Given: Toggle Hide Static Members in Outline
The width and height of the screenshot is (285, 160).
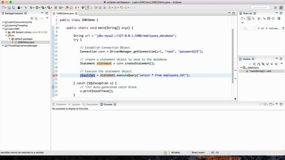Looking at the screenshot, I should [267, 64].
